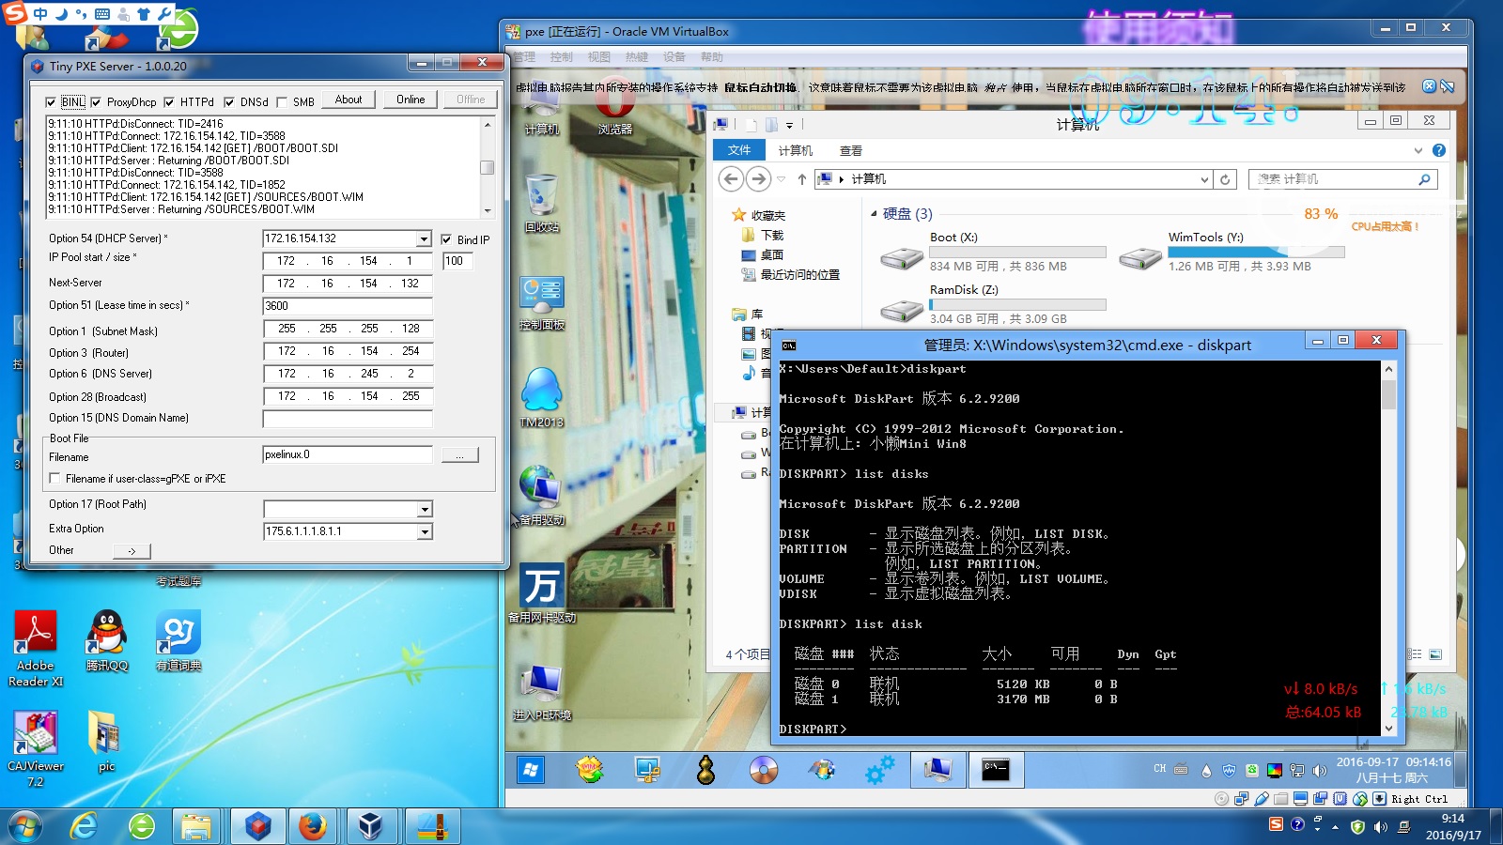Viewport: 1503px width, 845px height.
Task: Open the pic folder on desktop
Action: [x=106, y=740]
